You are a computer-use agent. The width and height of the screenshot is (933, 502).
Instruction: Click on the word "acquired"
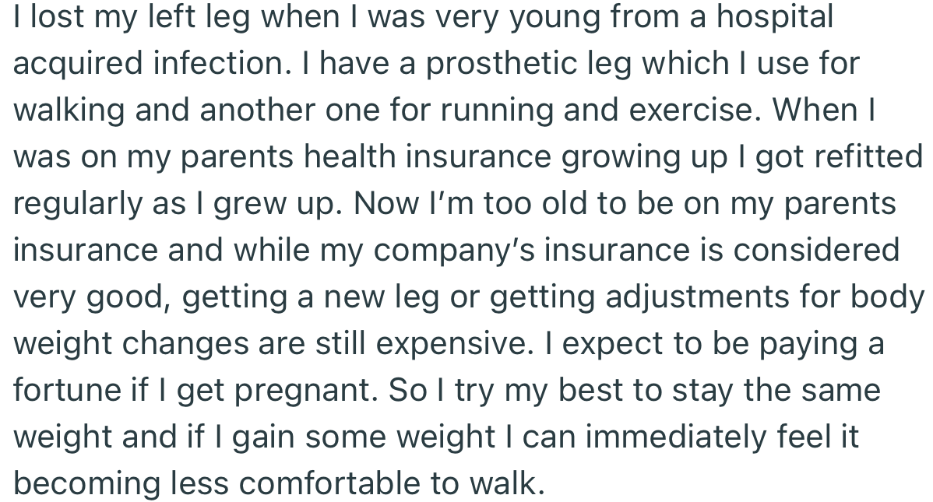click(74, 63)
